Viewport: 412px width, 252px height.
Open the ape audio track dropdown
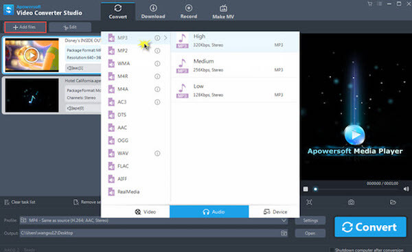(x=83, y=108)
